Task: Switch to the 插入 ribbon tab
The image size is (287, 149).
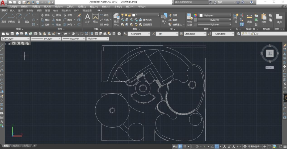Action: [x=12, y=10]
